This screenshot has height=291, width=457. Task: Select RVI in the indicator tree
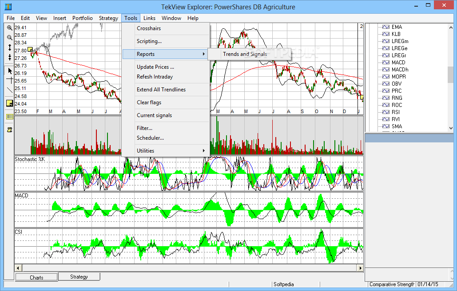(396, 119)
